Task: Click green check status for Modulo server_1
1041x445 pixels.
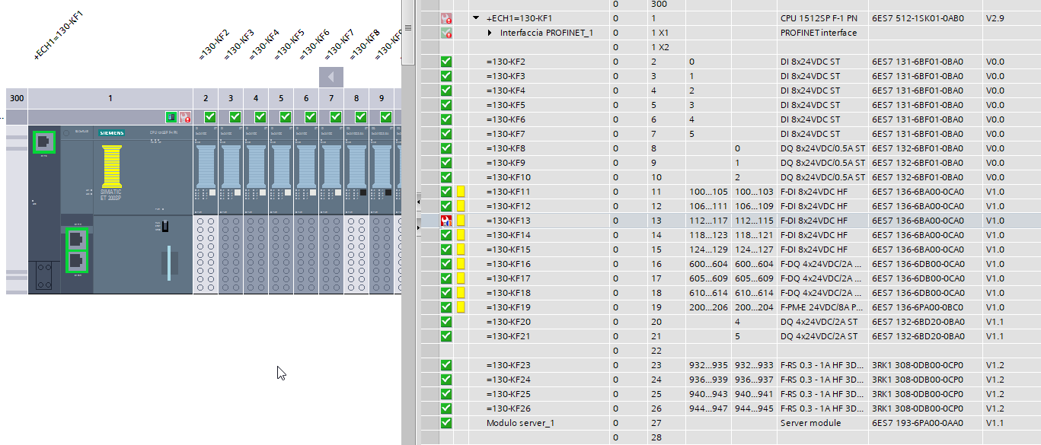Action: click(x=446, y=422)
